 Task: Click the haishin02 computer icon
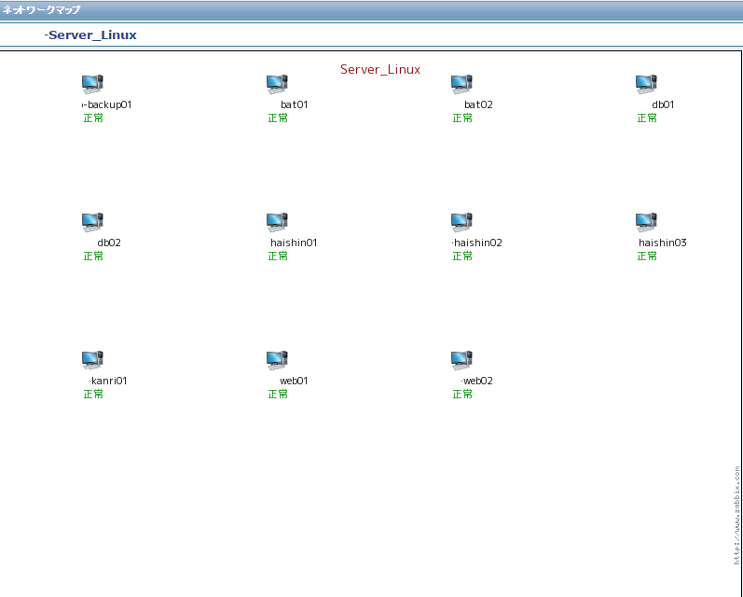(x=462, y=222)
